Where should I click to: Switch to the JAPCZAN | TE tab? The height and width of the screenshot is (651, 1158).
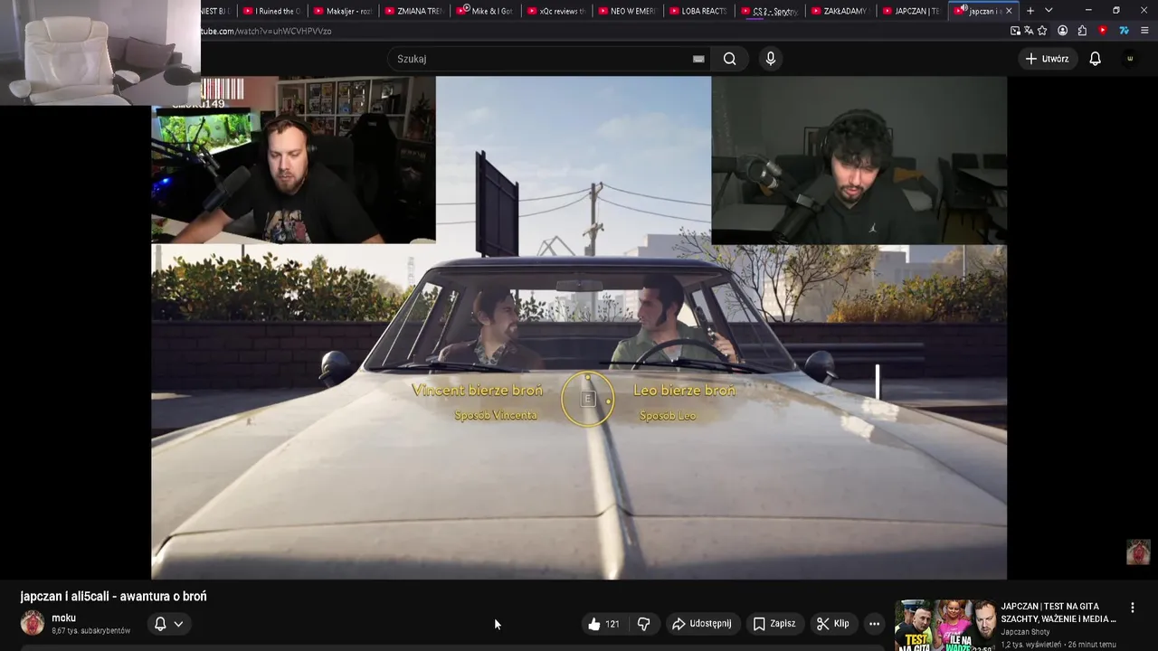(910, 11)
